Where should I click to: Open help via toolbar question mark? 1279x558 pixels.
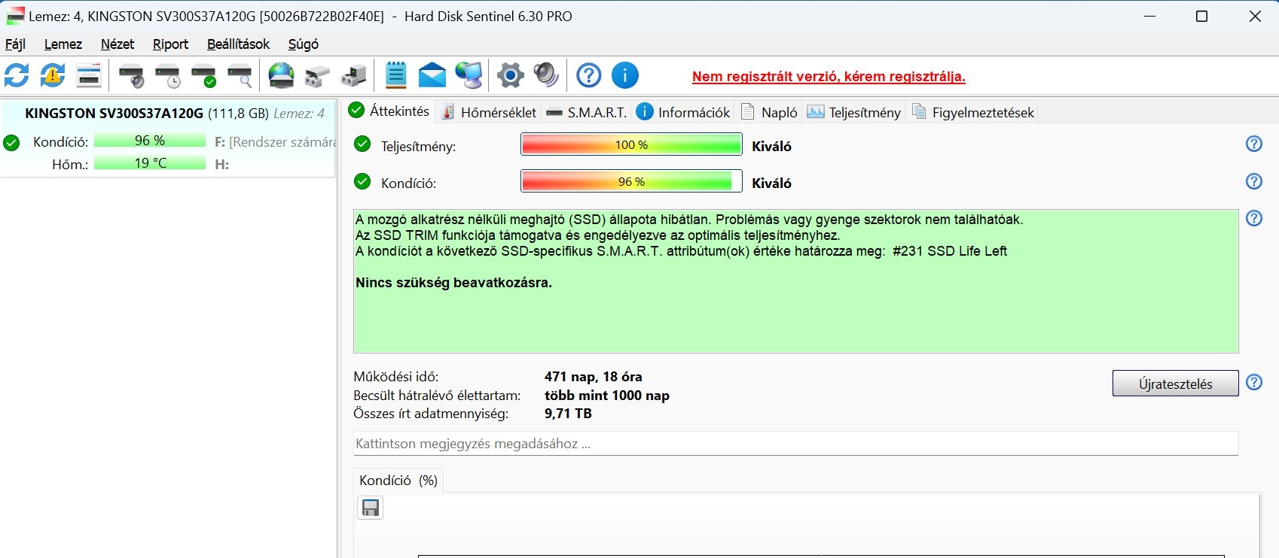point(589,75)
